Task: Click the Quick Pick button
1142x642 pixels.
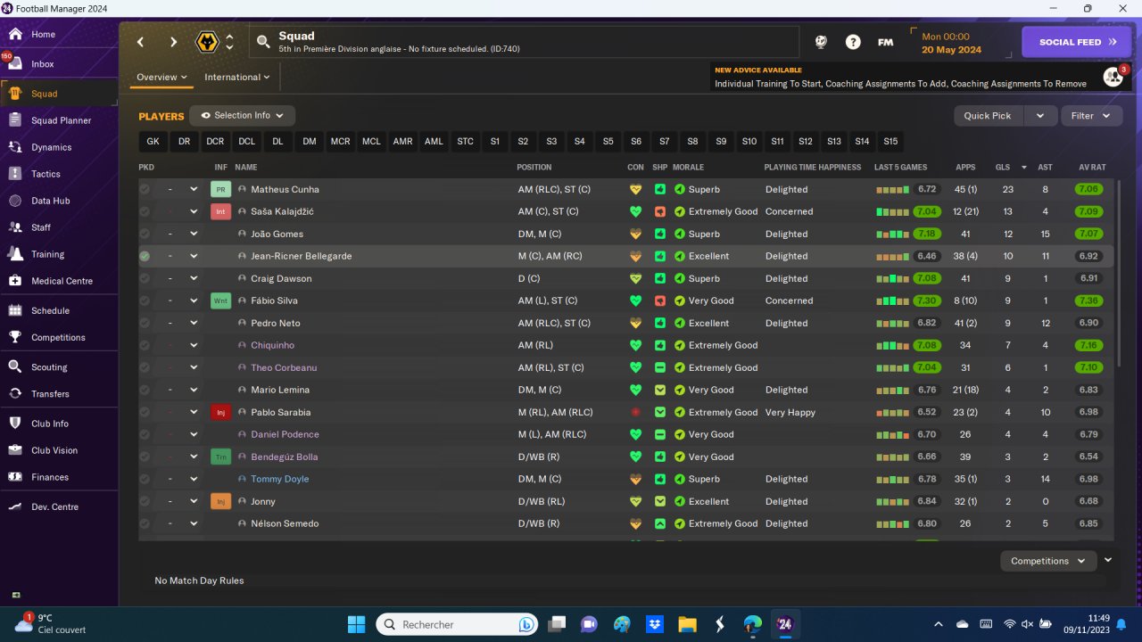Action: (x=988, y=116)
